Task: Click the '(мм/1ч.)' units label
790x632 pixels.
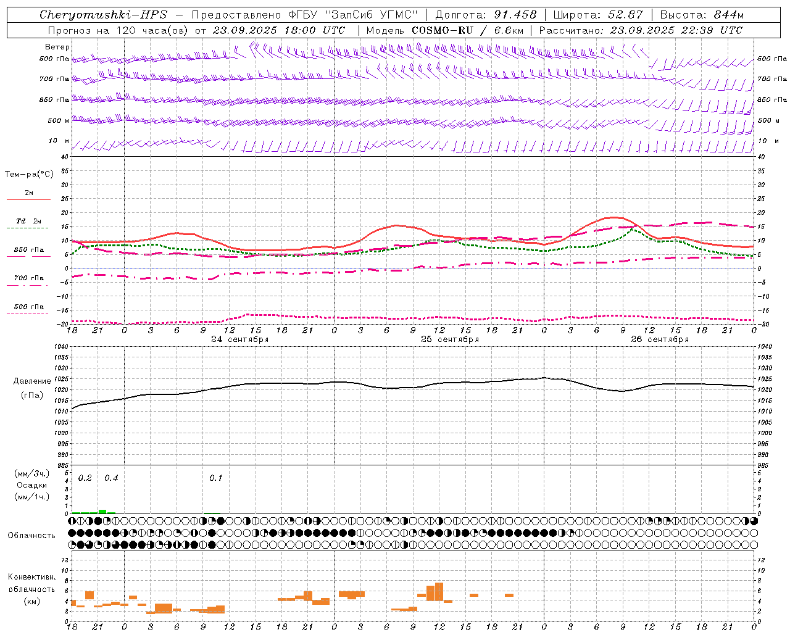Action: coord(31,497)
